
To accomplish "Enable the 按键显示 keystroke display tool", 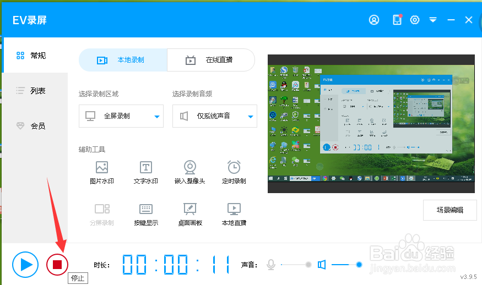I will click(146, 215).
